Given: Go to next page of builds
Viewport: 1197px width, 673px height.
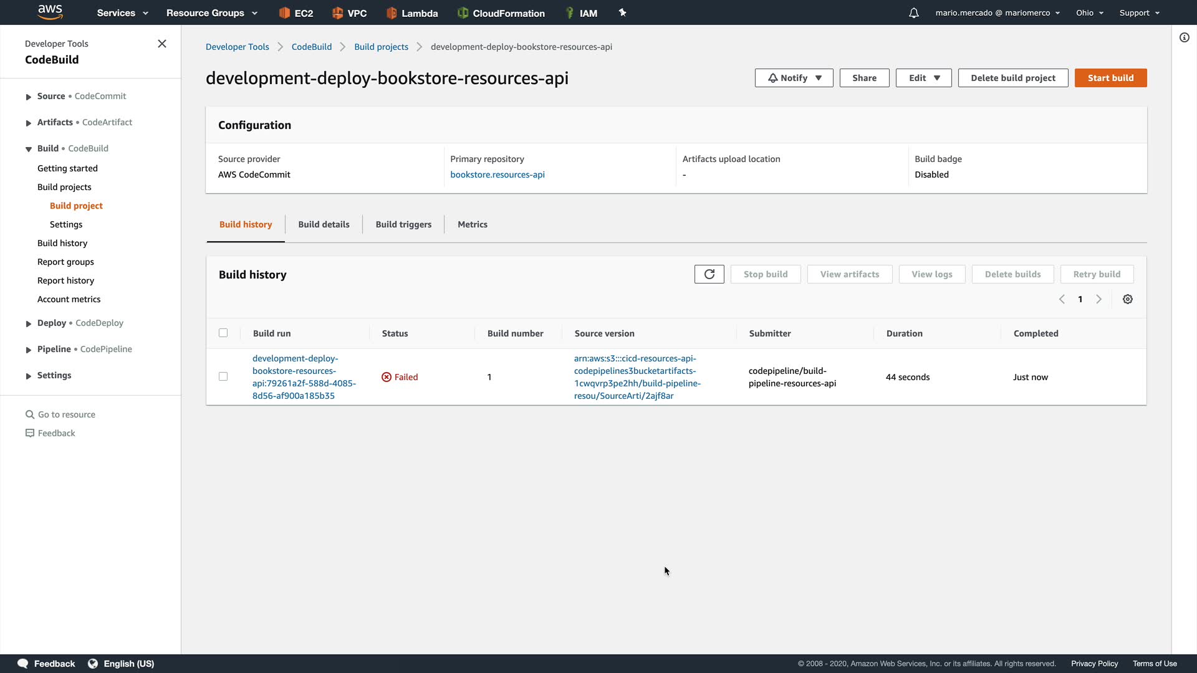Looking at the screenshot, I should point(1098,299).
